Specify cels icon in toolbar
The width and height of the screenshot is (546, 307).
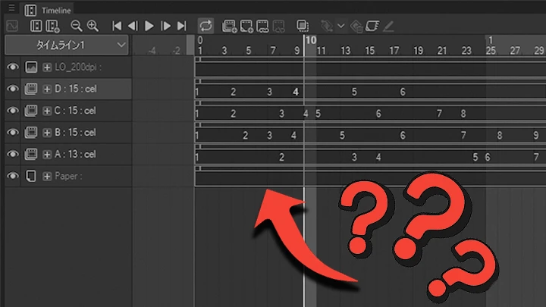click(262, 26)
